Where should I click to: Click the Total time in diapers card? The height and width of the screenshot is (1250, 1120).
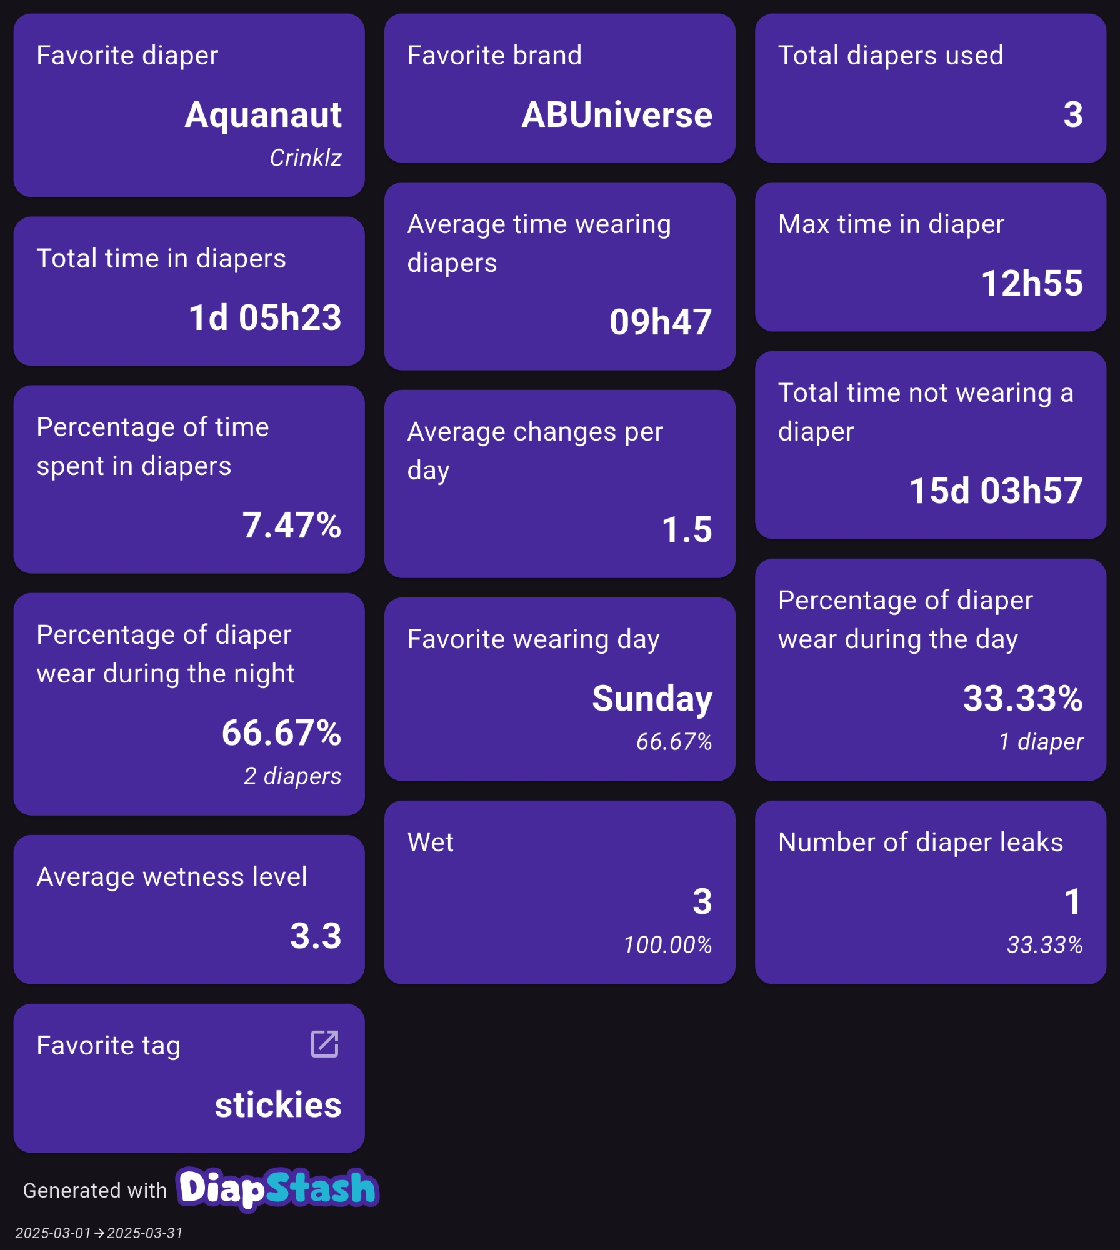point(189,291)
